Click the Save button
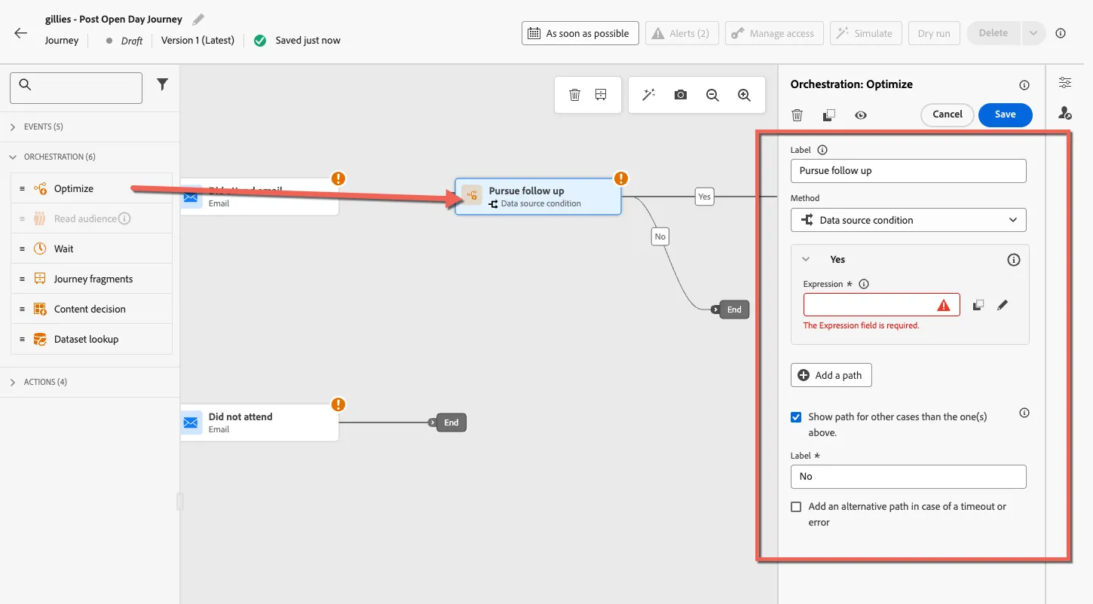This screenshot has width=1093, height=604. [x=1006, y=114]
